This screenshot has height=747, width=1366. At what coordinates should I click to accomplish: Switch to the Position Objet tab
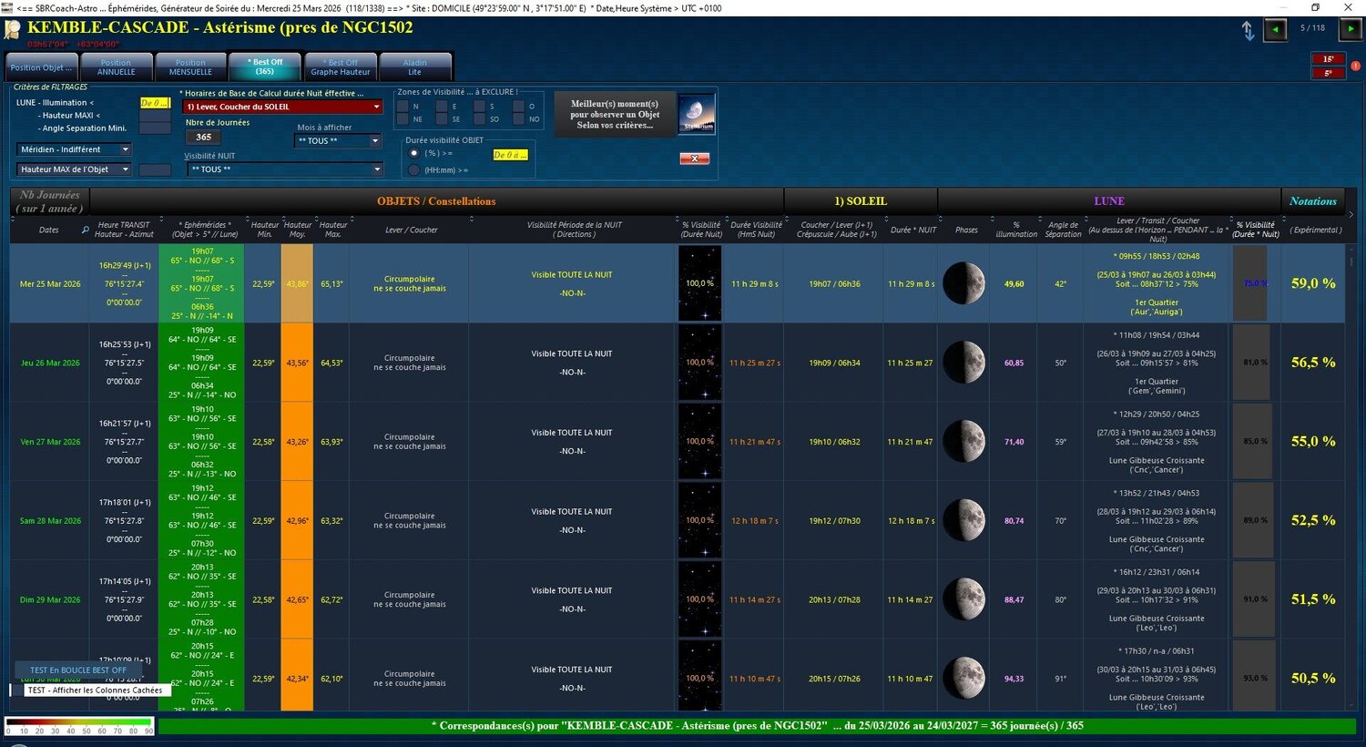[41, 67]
